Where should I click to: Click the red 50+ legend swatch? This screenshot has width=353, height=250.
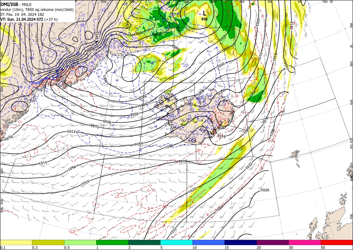[337, 242]
